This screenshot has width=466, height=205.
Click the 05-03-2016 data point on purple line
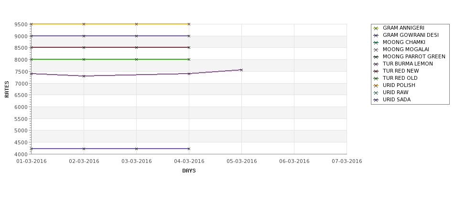click(x=241, y=70)
